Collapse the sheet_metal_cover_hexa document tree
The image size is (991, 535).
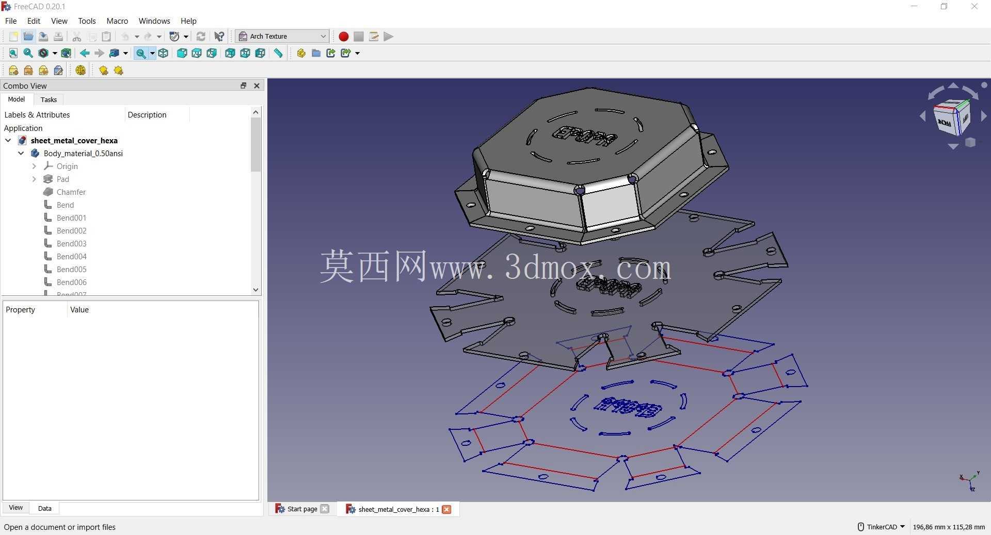(x=8, y=140)
